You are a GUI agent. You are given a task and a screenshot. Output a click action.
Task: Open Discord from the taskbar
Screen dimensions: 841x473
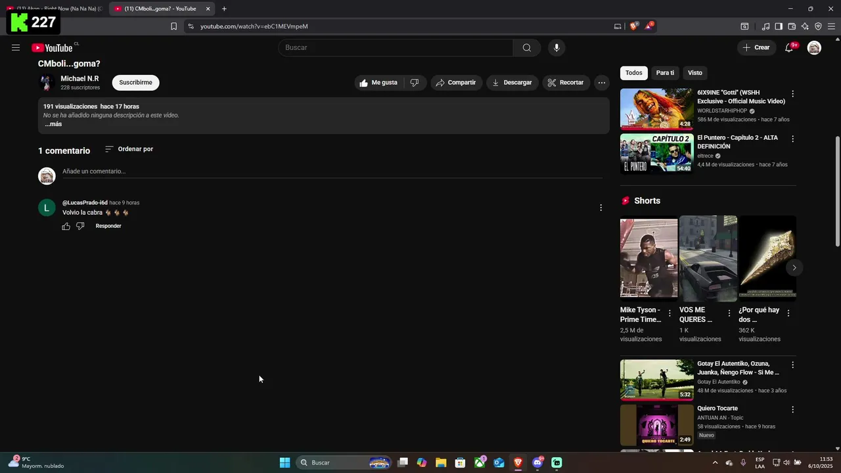pos(537,462)
